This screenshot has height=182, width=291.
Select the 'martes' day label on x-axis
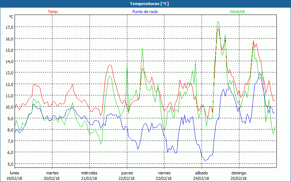(52, 173)
